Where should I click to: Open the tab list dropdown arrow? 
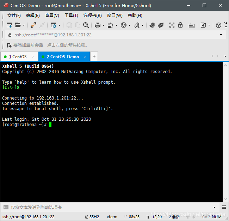tap(225, 56)
